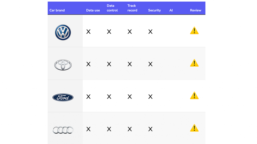Select the Ford logo

point(63,97)
